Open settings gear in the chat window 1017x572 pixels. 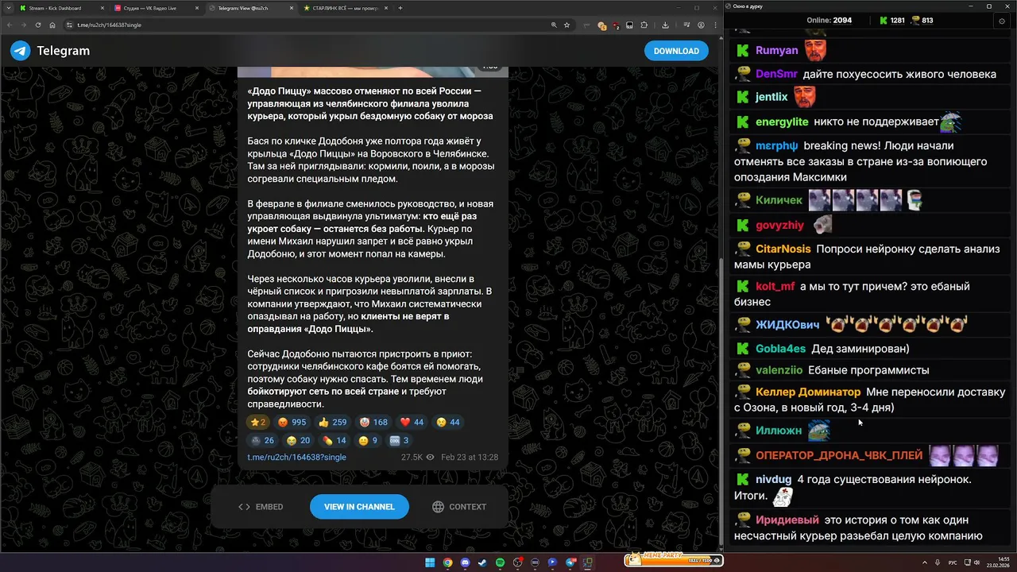[1001, 21]
